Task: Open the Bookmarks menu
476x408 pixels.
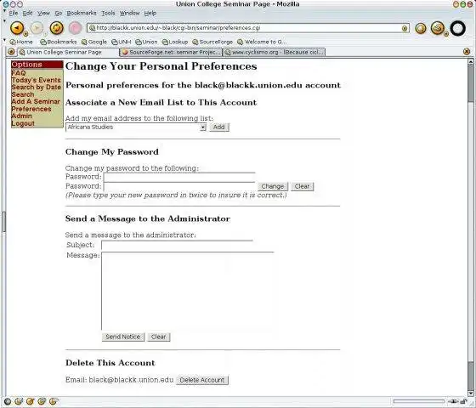Action: click(82, 13)
